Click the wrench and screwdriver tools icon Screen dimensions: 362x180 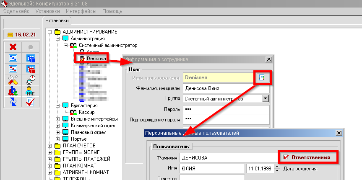(13, 80)
